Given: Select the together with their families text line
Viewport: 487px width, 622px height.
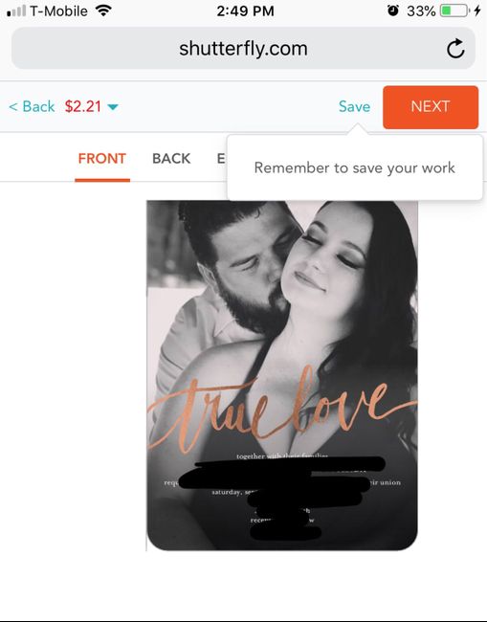Looking at the screenshot, I should 282,456.
